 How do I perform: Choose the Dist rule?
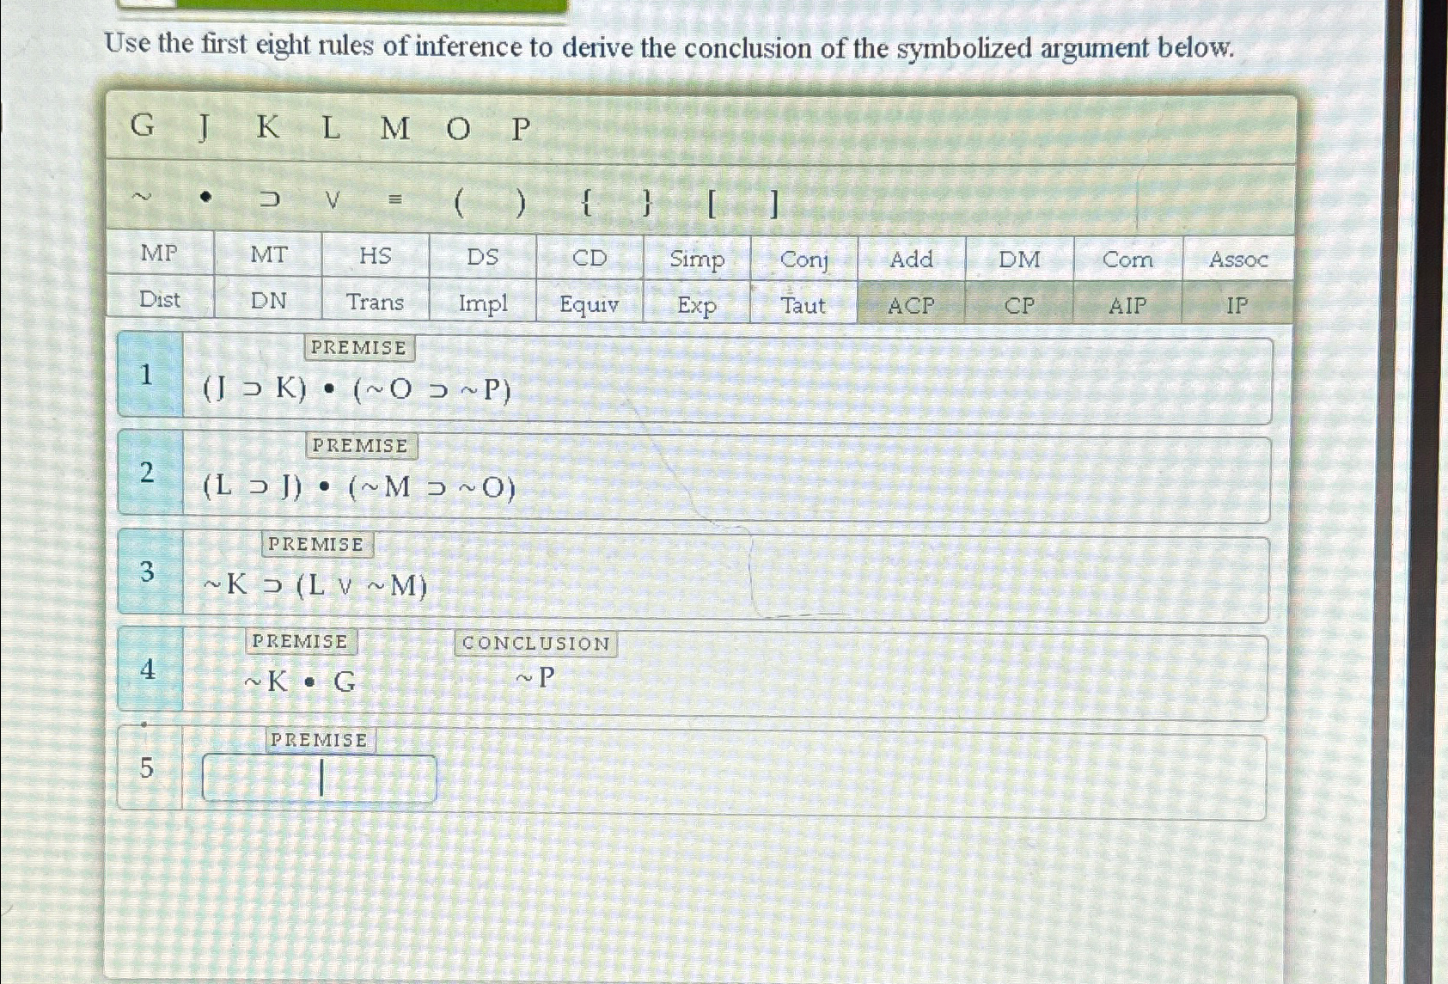point(160,298)
